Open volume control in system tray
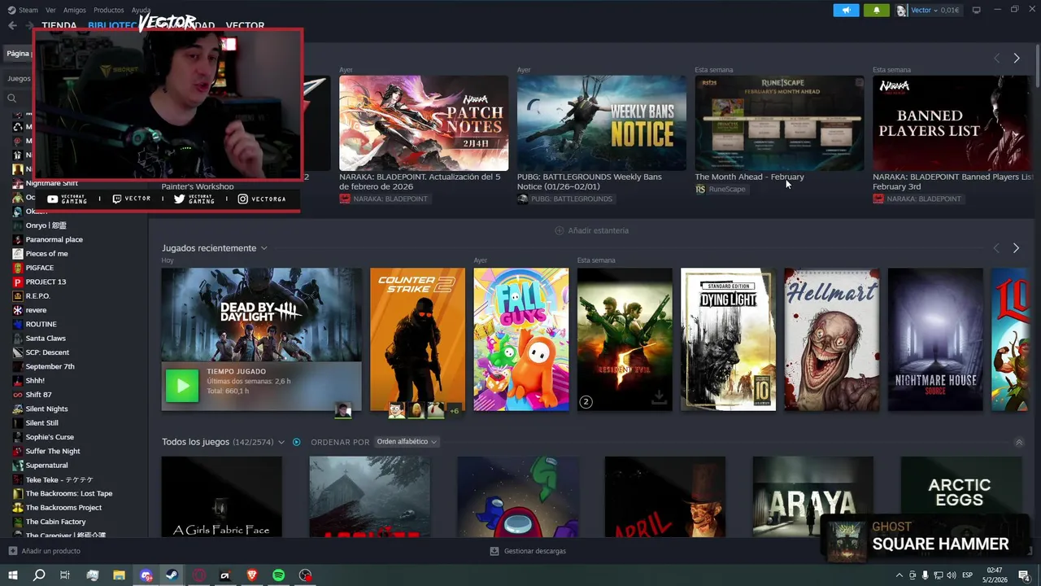 (x=951, y=575)
